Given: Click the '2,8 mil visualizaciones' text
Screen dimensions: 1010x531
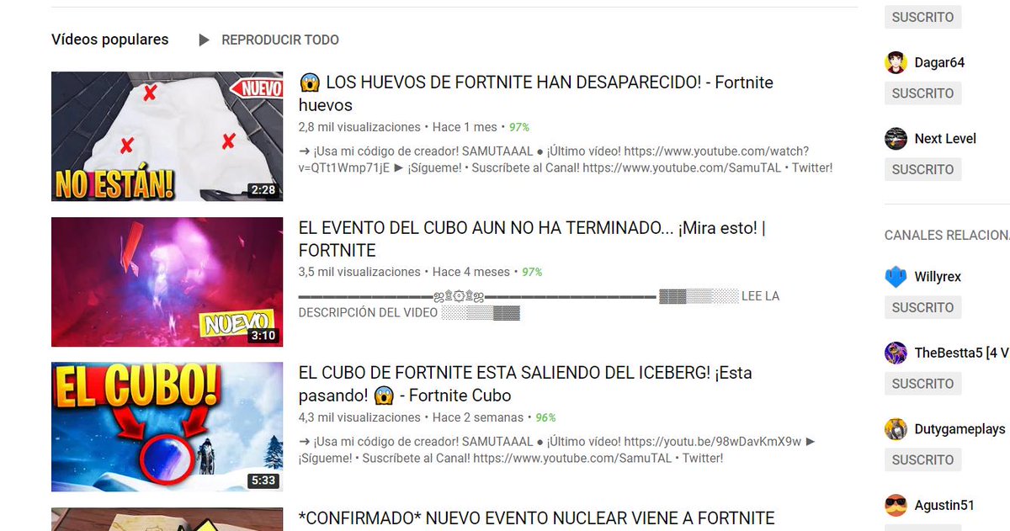Looking at the screenshot, I should point(359,127).
